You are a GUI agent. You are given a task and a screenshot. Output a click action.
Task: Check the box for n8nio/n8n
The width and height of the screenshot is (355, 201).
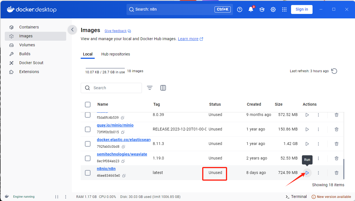[88, 173]
